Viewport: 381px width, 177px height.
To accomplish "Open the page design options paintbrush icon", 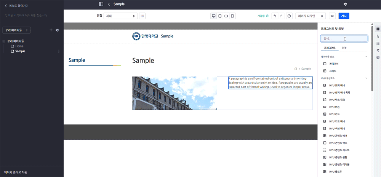I will tap(378, 50).
